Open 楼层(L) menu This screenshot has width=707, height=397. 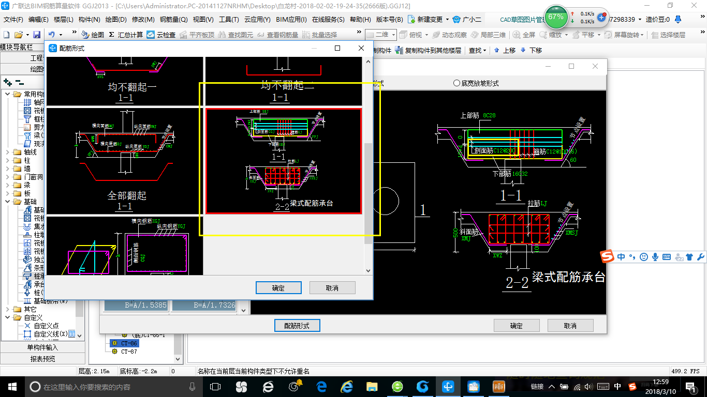pos(64,20)
